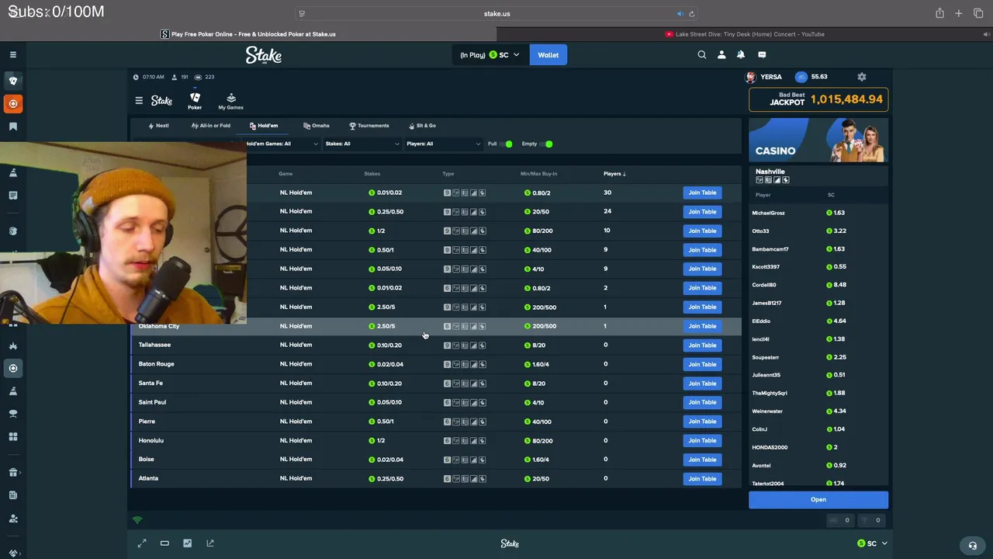Switch to the YouTube Tiny Desk Safari tab
This screenshot has height=559, width=993.
(x=745, y=34)
